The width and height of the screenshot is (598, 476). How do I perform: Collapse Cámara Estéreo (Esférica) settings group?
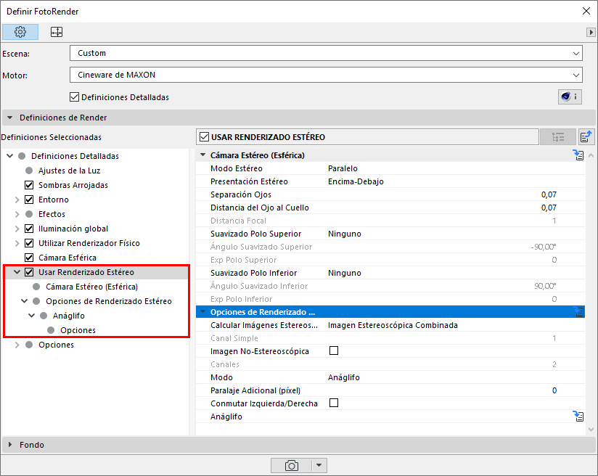[203, 155]
